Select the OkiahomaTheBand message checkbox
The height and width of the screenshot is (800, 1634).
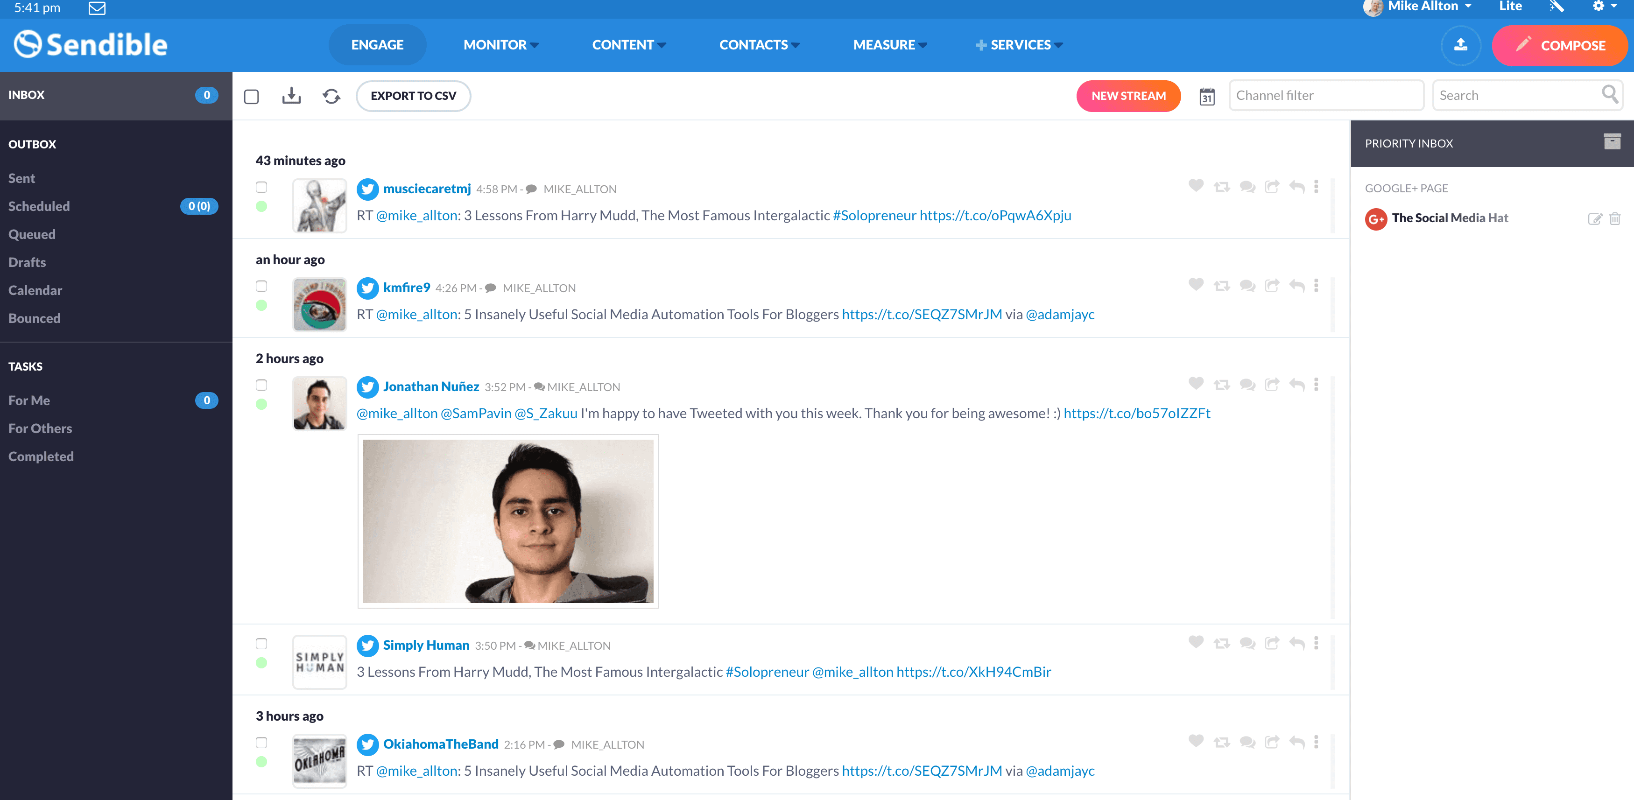click(261, 742)
